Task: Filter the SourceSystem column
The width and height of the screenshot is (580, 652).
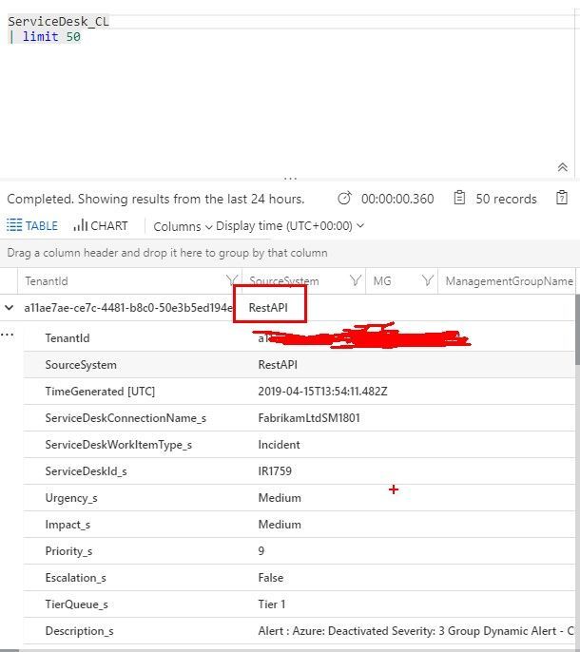Action: pyautogui.click(x=355, y=280)
